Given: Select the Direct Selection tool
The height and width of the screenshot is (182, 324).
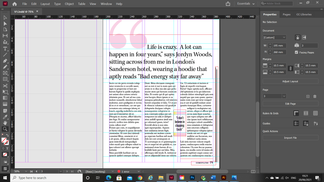Looking at the screenshot, I should [5, 23].
